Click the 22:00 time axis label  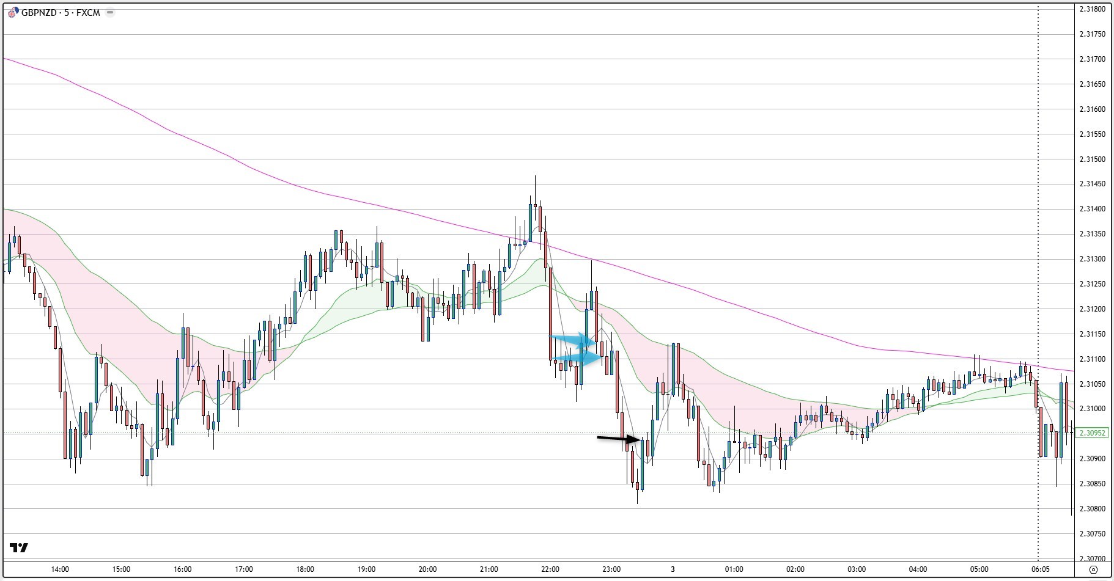point(550,569)
